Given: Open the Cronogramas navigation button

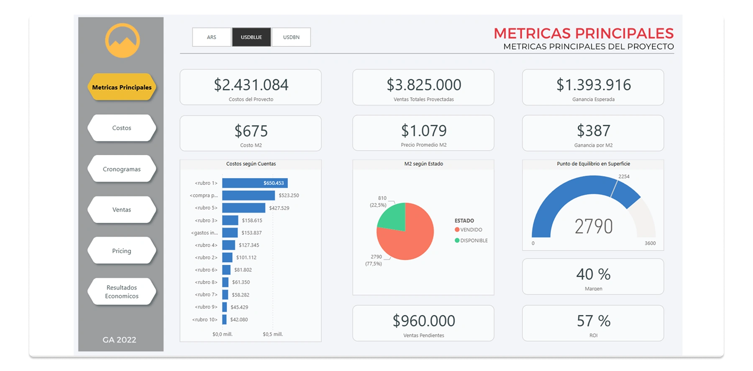Looking at the screenshot, I should point(122,169).
